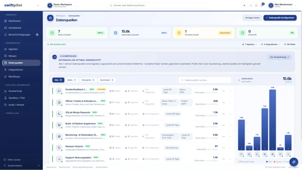Viewport: 302px width, 170px height.
Task: Click the chat-bubble icon below the chart
Action: pyautogui.click(x=241, y=154)
